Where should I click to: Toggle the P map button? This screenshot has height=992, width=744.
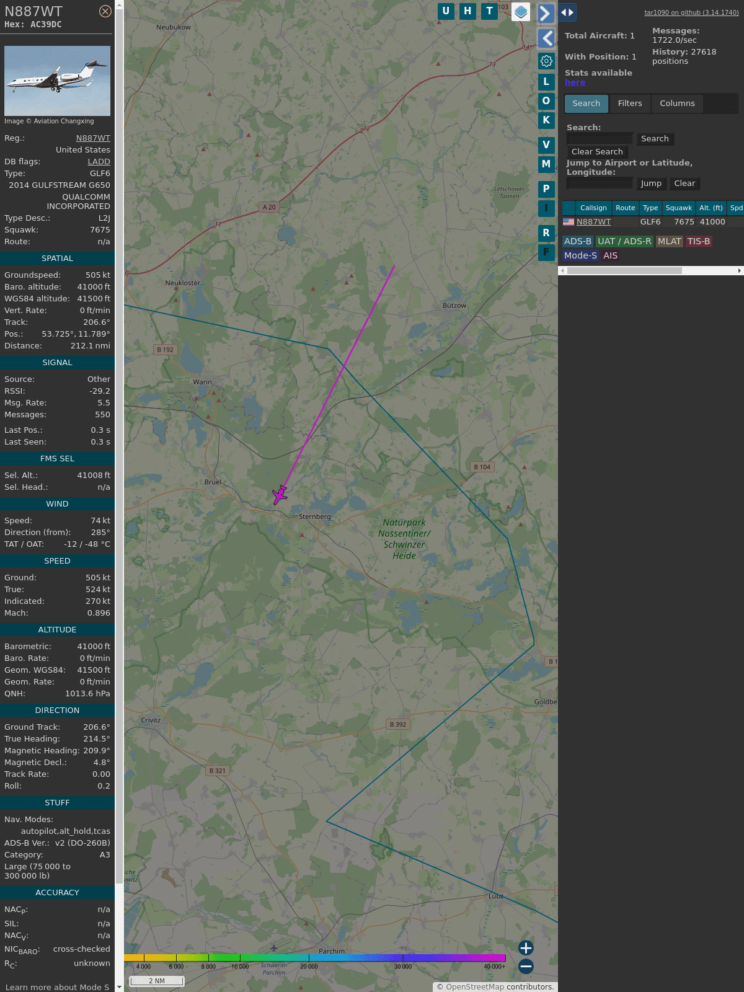point(546,188)
